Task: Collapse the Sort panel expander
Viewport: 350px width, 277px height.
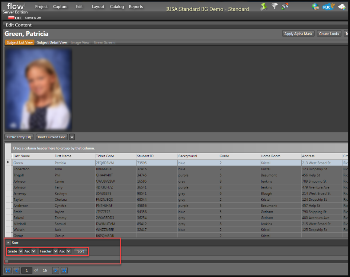Action: (x=9, y=242)
